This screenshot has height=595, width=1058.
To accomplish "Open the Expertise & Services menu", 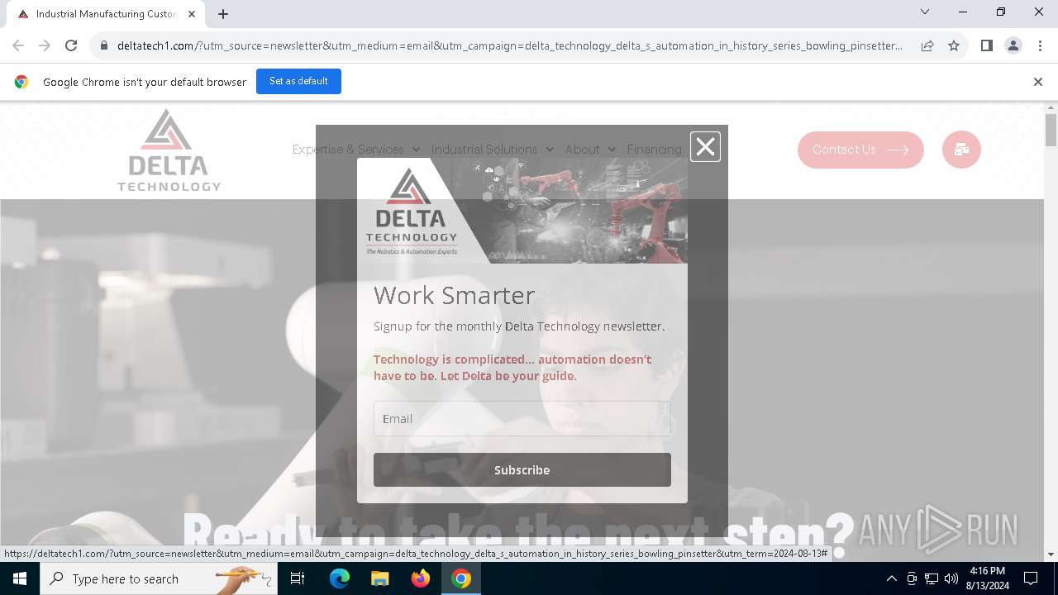I will 348,150.
